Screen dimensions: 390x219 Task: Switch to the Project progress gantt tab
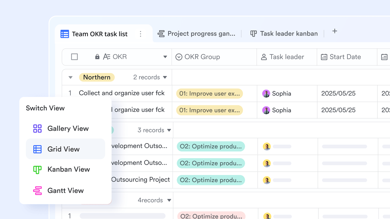tap(197, 34)
